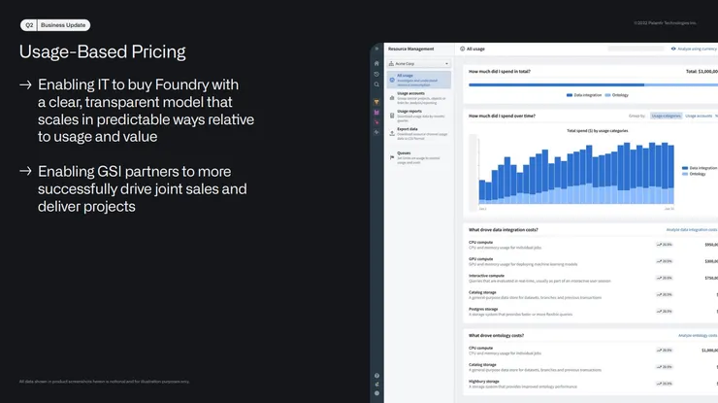Click 'Highbury storage' row
718x403 pixels.
pos(593,384)
